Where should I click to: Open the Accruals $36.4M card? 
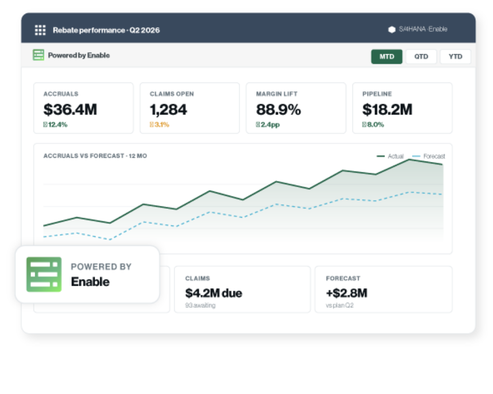click(x=84, y=108)
